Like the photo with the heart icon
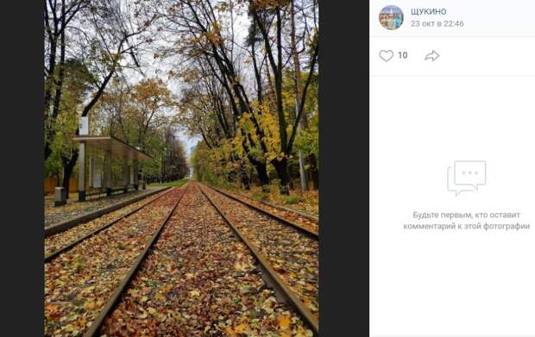 [x=387, y=55]
